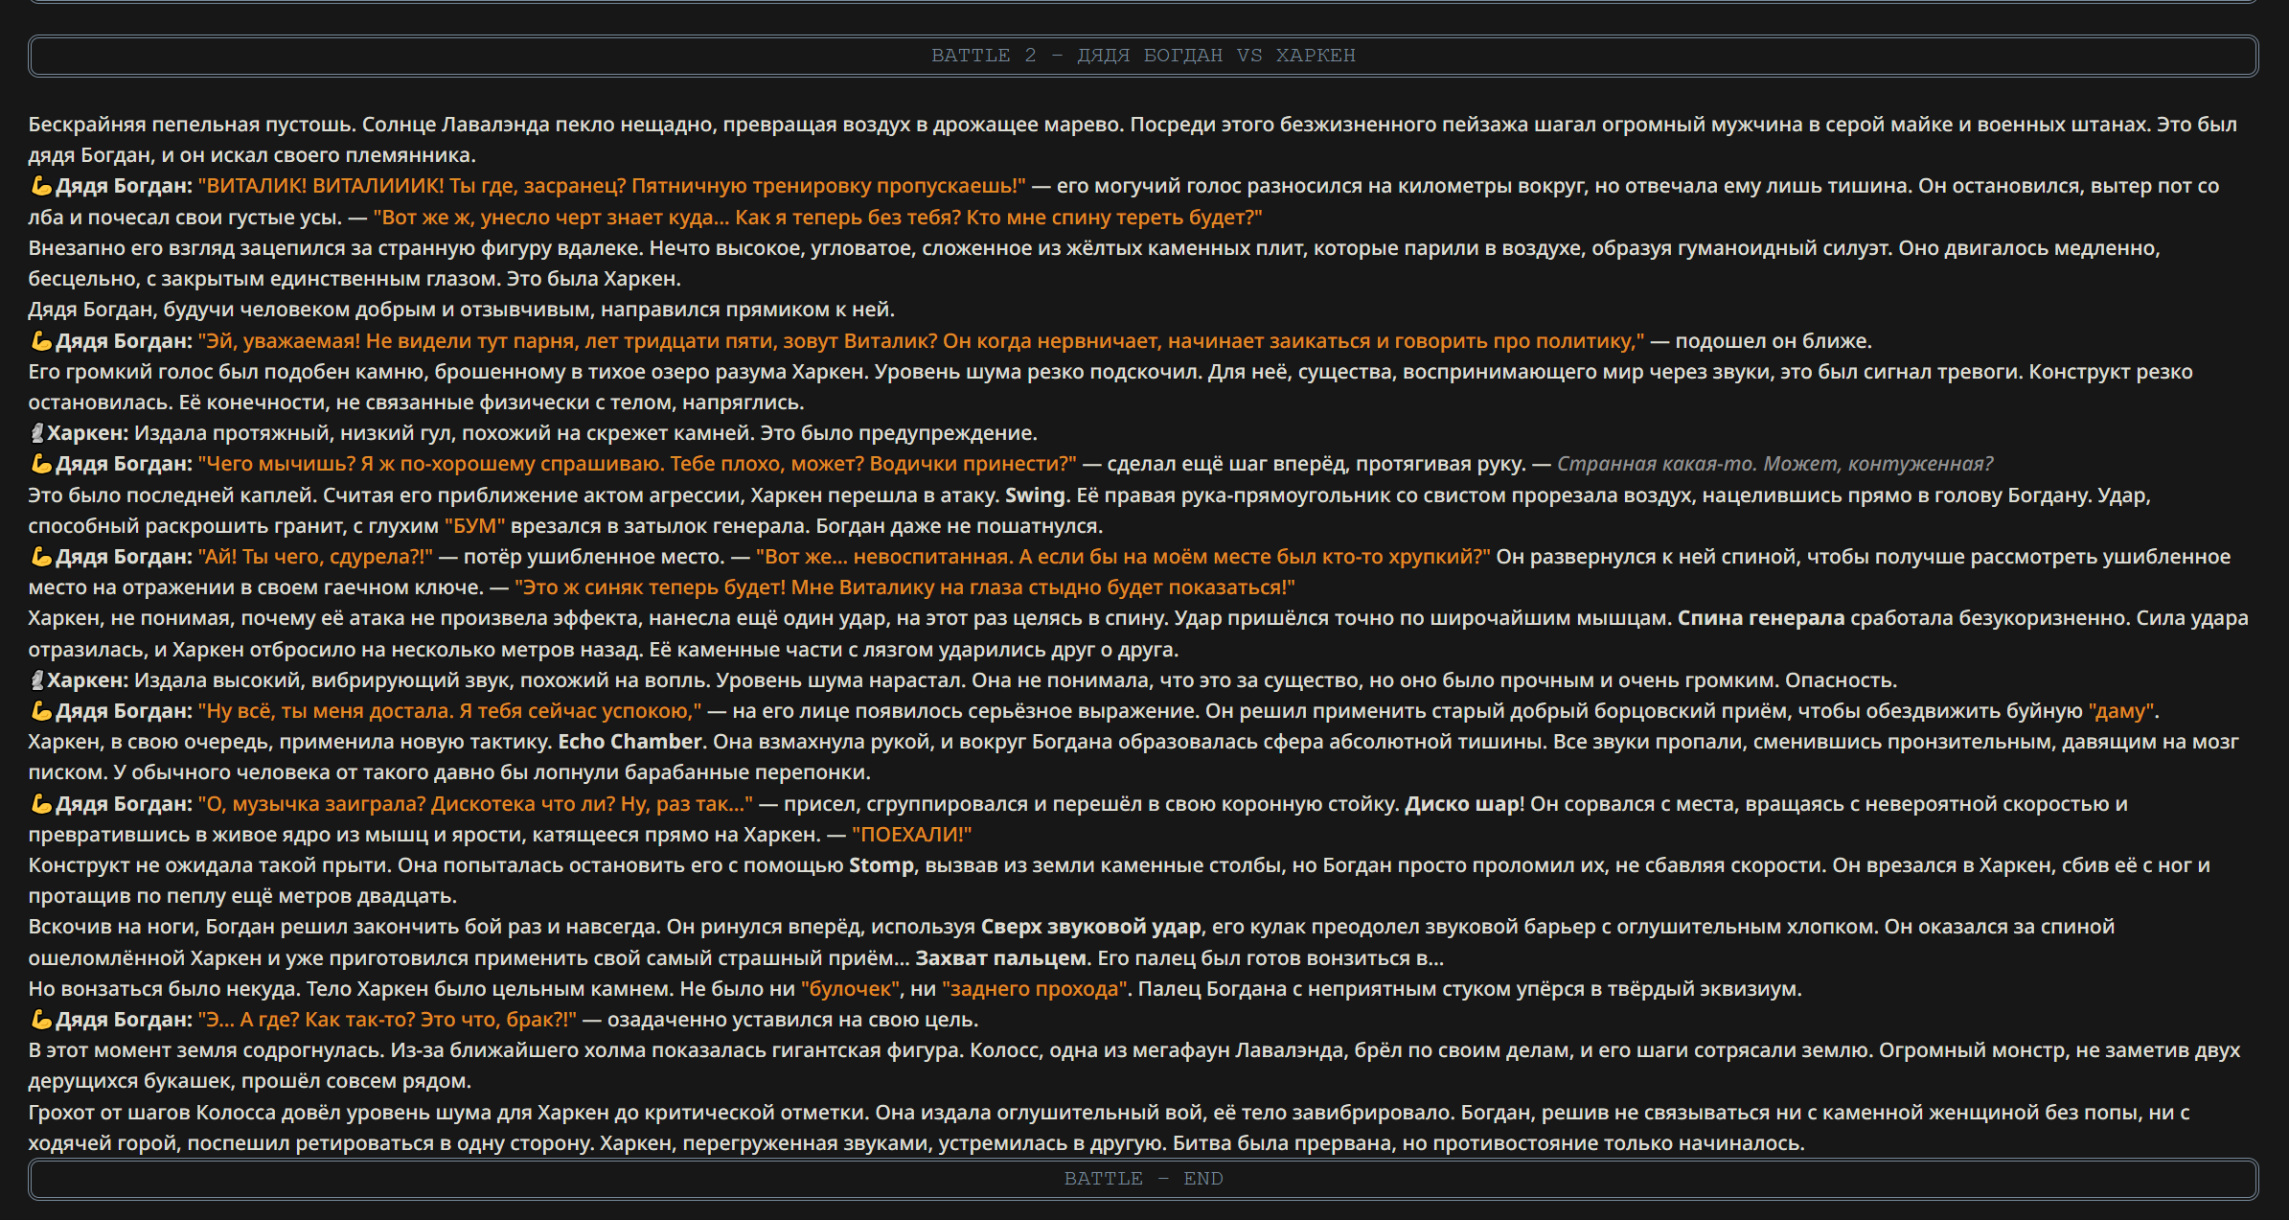Click the moai emoji before "Харкен: Издала высокий"
2289x1220 pixels.
37,680
